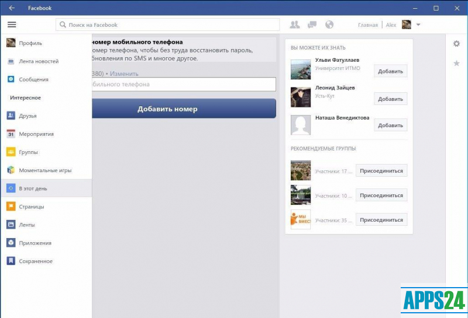Open Ульви Фатуллаев profile photo
Viewport: 468px width, 318px height.
301,69
